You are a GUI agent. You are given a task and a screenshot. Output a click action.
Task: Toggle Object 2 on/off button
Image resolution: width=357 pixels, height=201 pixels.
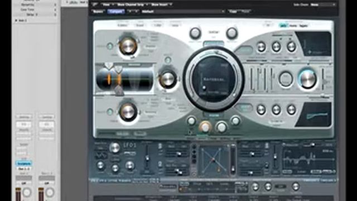(x=168, y=60)
